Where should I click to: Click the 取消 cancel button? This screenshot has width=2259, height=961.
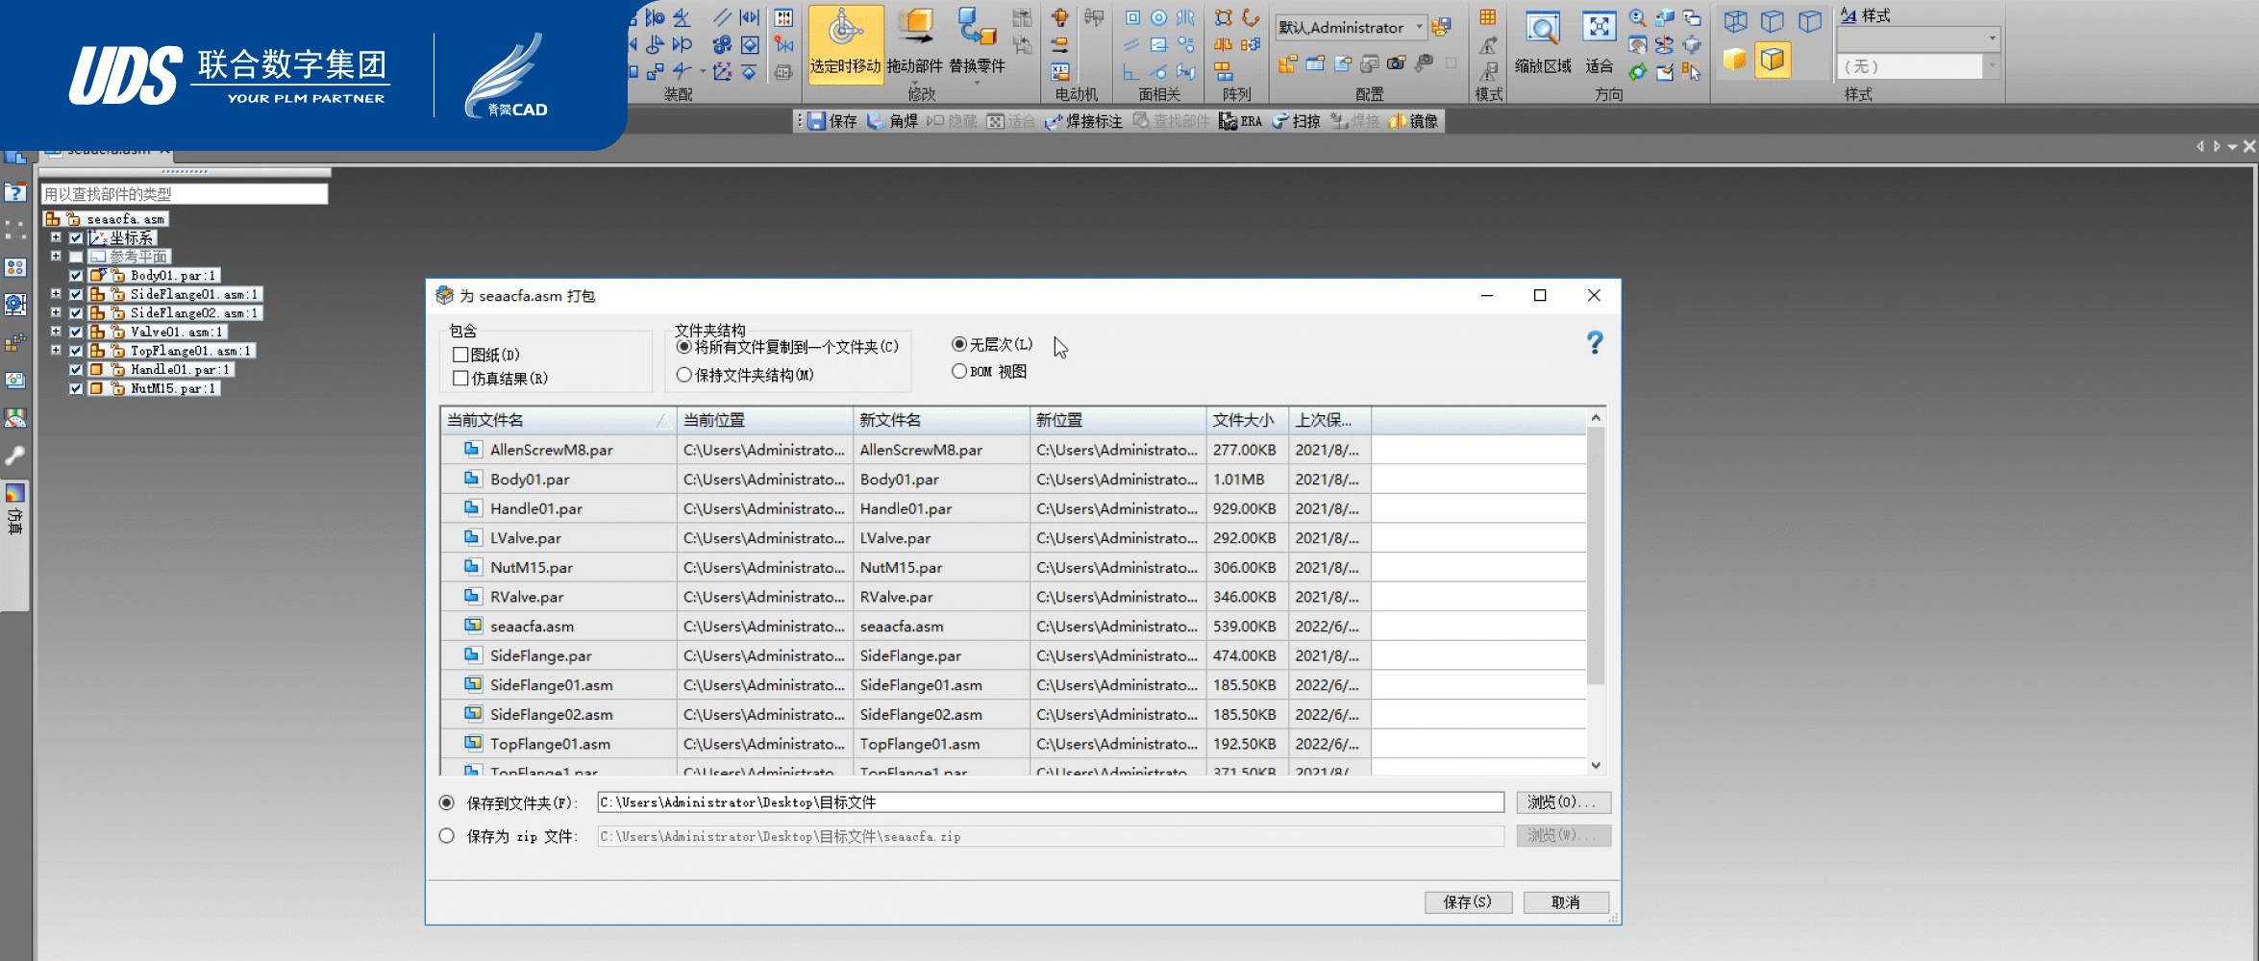1566,902
